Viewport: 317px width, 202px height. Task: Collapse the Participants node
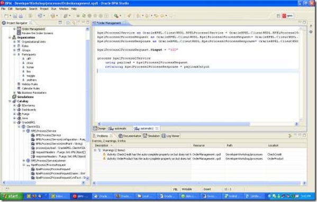[x=14, y=54]
